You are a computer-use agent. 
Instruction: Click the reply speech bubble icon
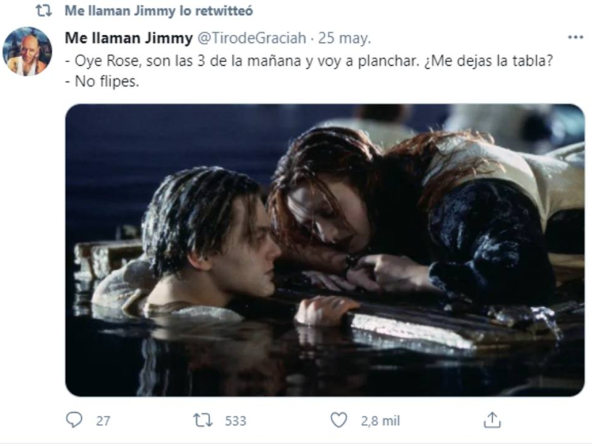[74, 420]
